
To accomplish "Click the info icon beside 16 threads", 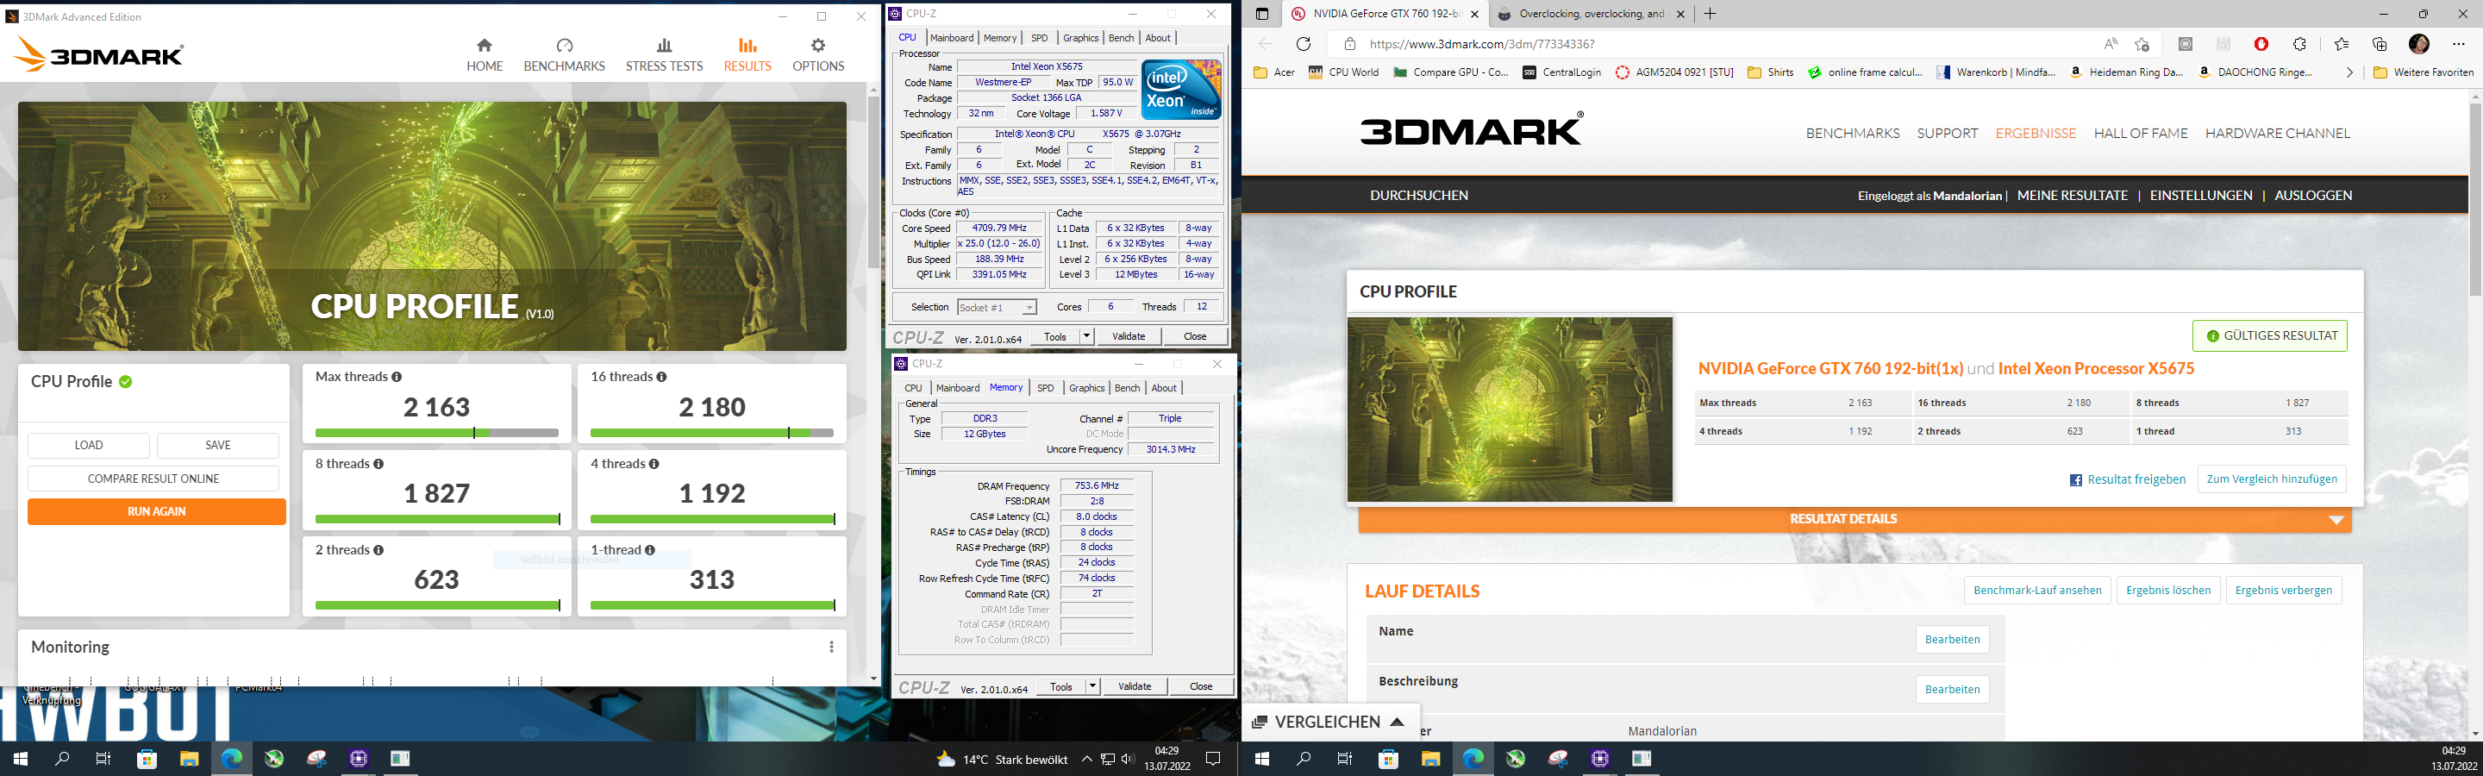I will coord(661,377).
